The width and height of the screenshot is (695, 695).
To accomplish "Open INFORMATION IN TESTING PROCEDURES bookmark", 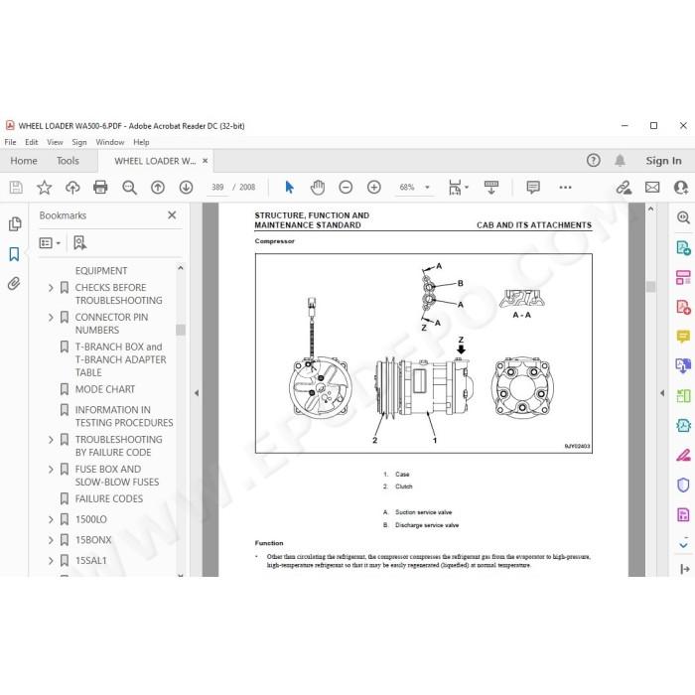I will click(124, 416).
